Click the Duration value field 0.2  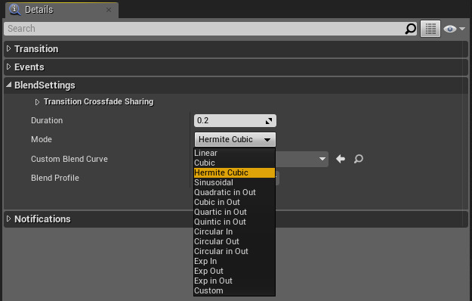[x=235, y=121]
